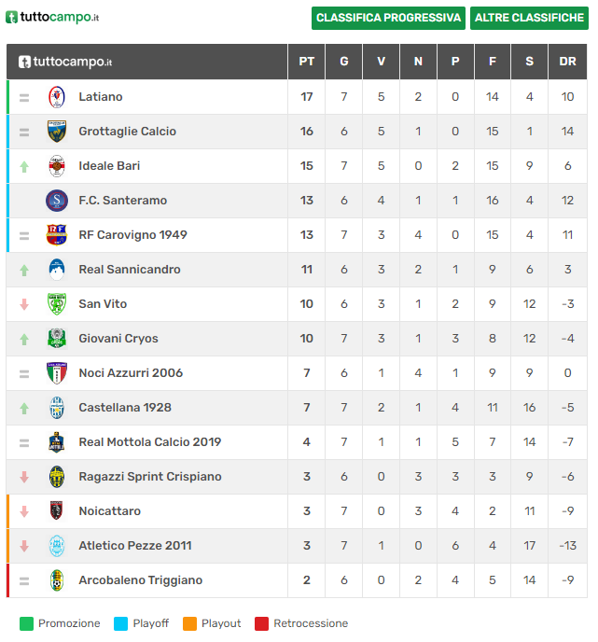
Task: Click the Noci Azzurri 2006 tricolor crest
Action: tap(57, 373)
